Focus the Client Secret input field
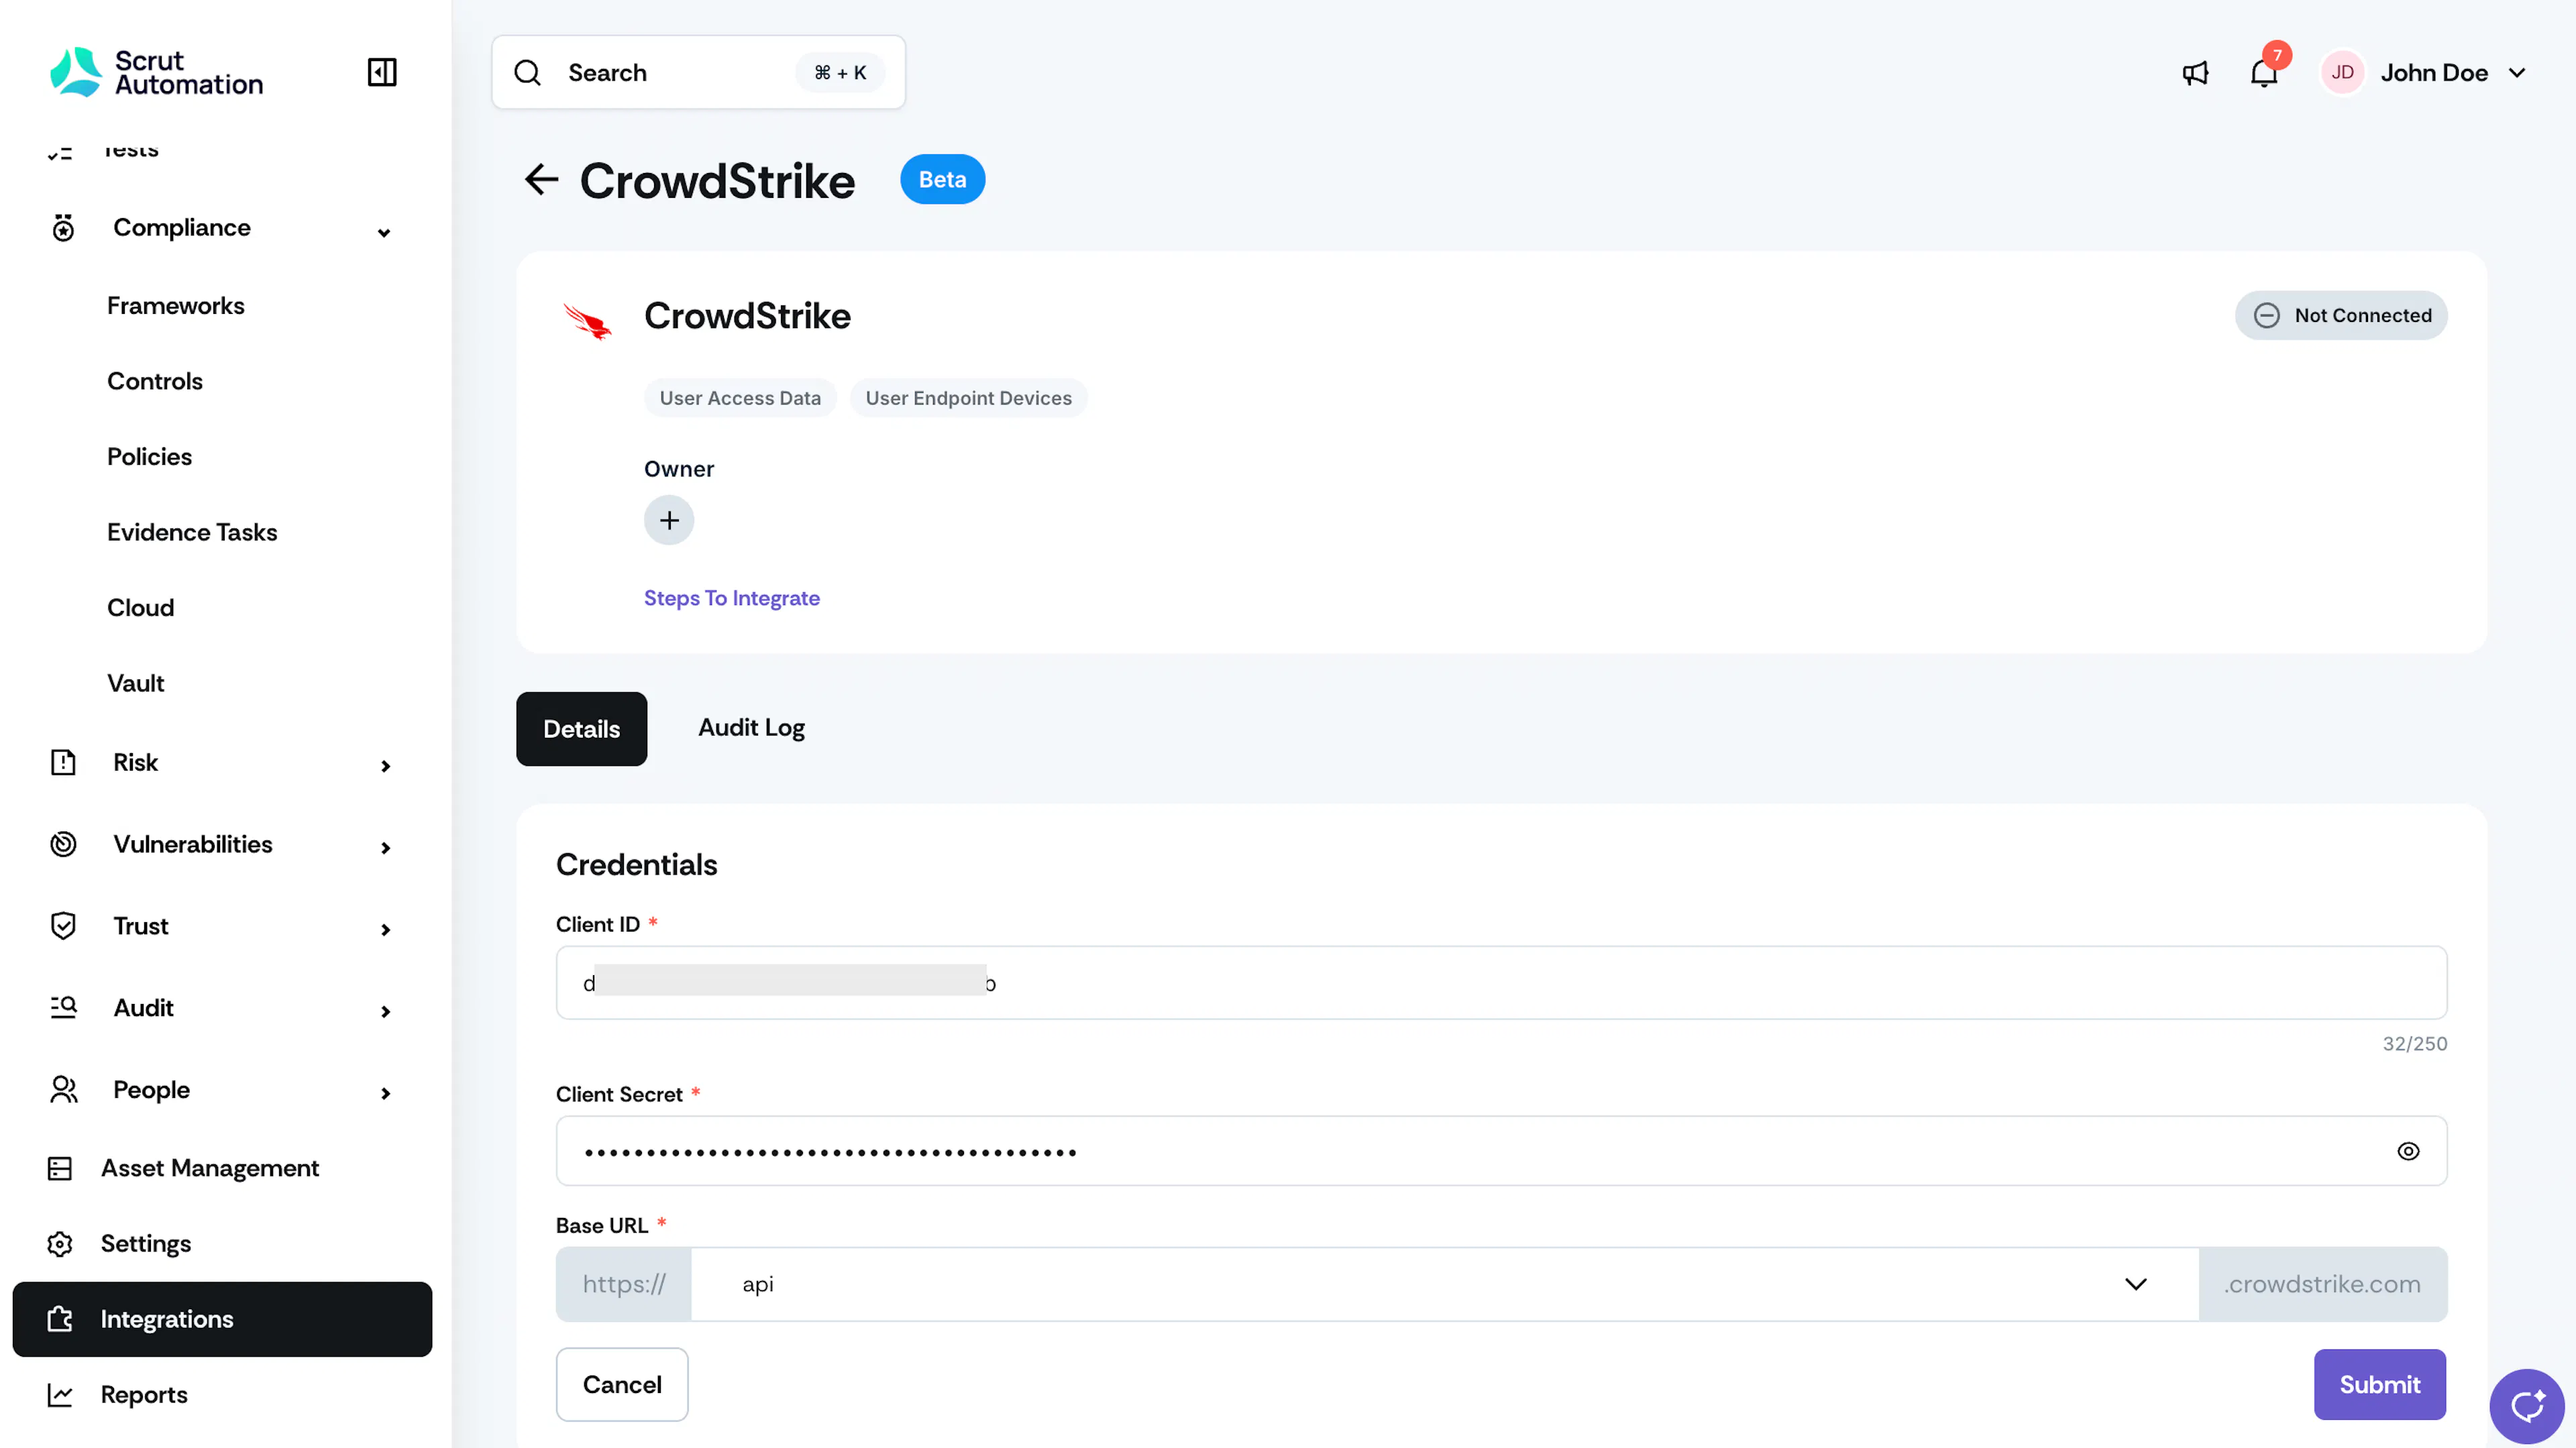Image resolution: width=2576 pixels, height=1448 pixels. point(1501,1151)
